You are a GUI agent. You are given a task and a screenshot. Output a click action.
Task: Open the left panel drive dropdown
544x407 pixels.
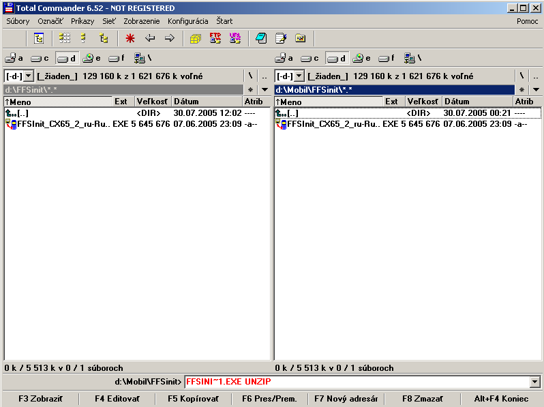(29, 76)
